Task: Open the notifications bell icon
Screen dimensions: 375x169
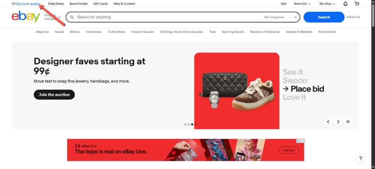Action: 345,4
